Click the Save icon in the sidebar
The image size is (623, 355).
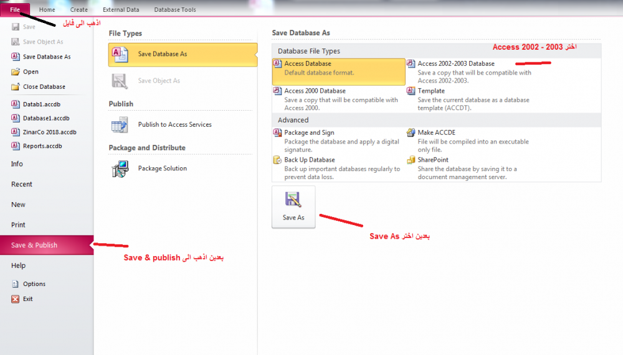pos(16,27)
